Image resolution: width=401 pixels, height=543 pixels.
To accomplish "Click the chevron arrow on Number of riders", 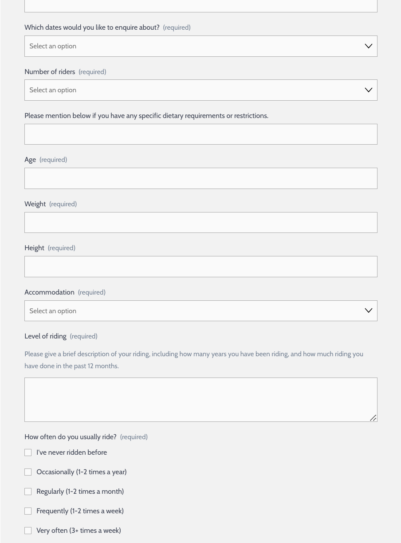I will (368, 90).
